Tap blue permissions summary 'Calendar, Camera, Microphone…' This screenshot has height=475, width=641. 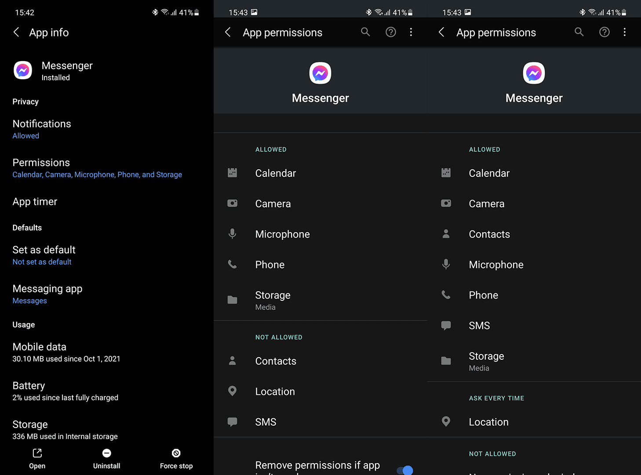tap(97, 175)
